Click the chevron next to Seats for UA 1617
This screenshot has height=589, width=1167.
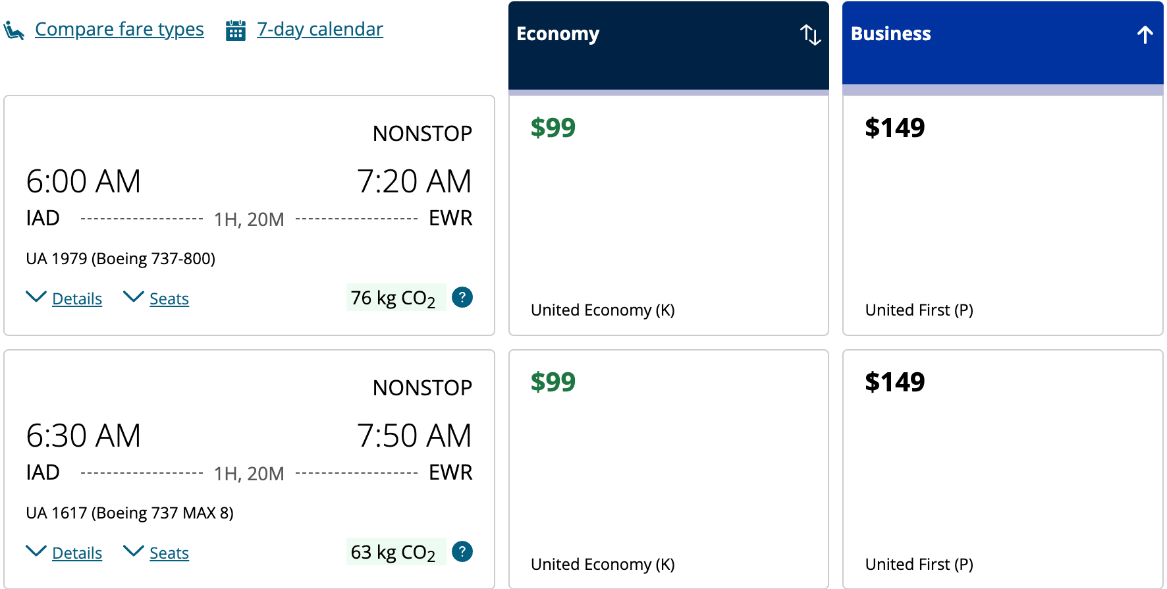134,551
